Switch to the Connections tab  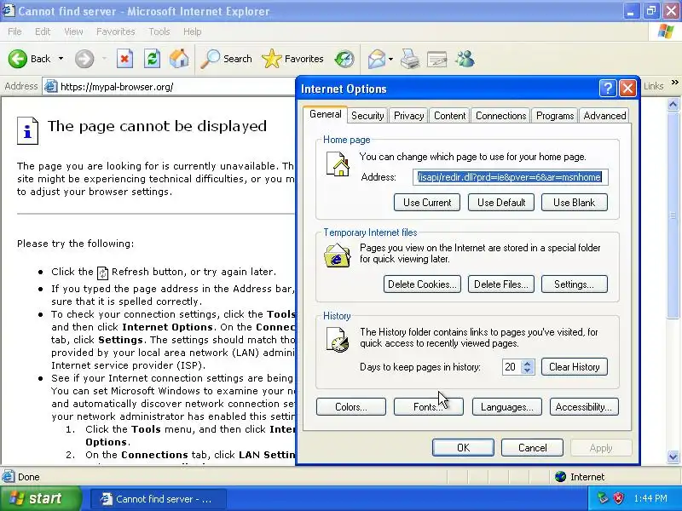click(x=500, y=116)
